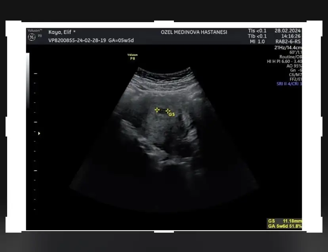
Task: Select the bottom-right crop corner handle
Action: point(314,224)
